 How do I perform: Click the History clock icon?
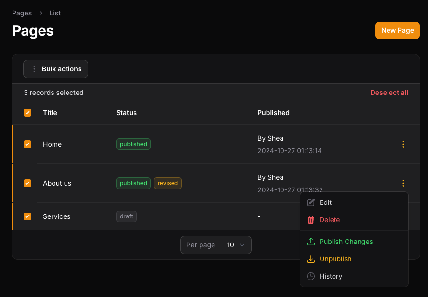(x=311, y=276)
